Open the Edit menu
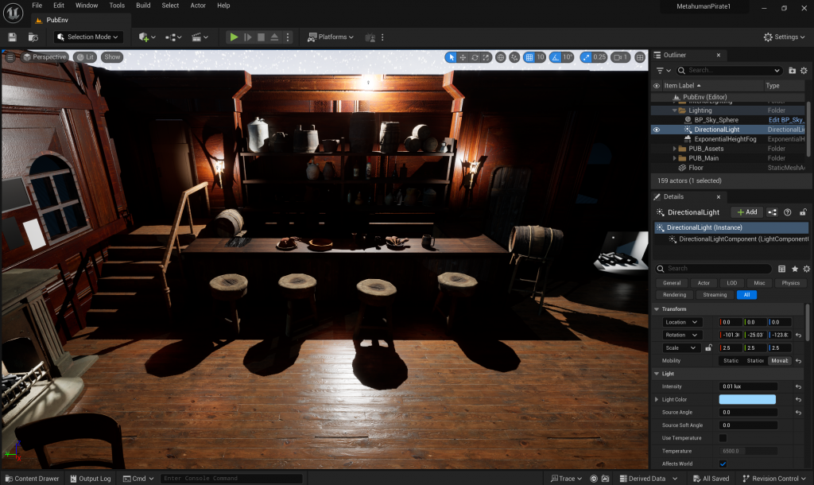This screenshot has height=485, width=814. coord(59,6)
